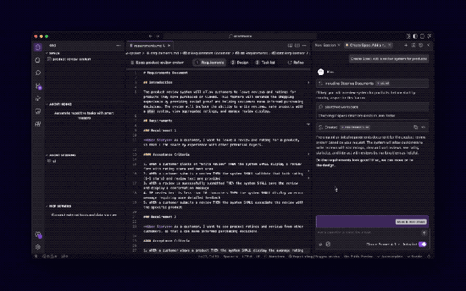Image resolution: width=466 pixels, height=291 pixels.
Task: Open the chat history clock icon
Action: [x=420, y=45]
